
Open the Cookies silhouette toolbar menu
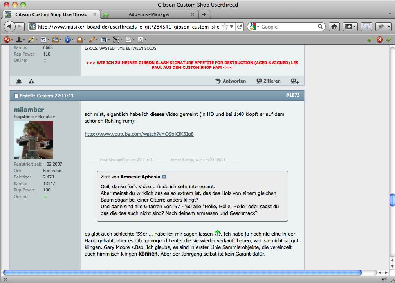click(x=20, y=40)
